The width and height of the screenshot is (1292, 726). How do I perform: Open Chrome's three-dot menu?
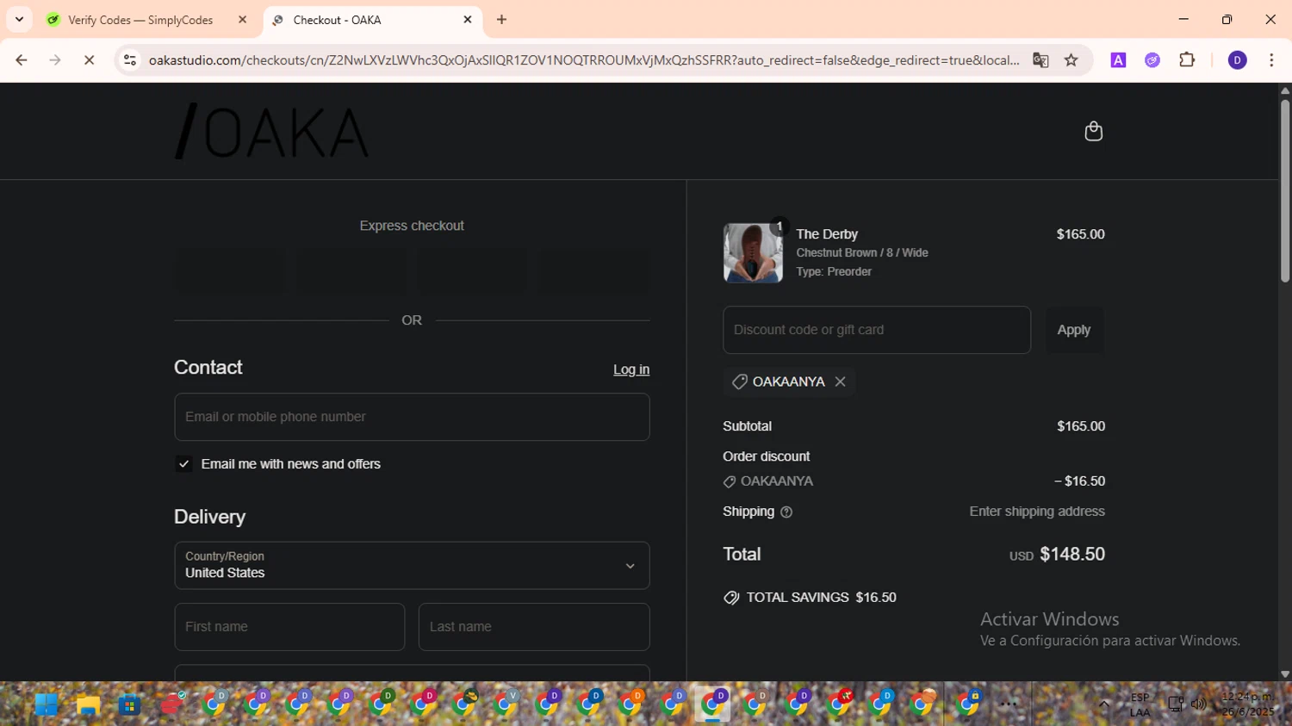pyautogui.click(x=1271, y=60)
